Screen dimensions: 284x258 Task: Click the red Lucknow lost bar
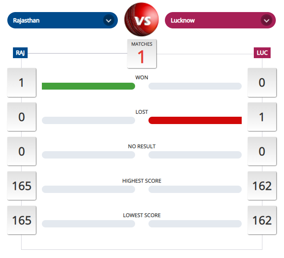(x=195, y=120)
